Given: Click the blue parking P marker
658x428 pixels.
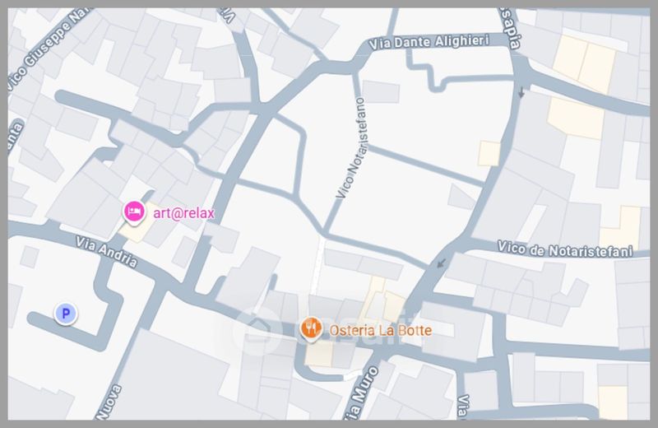Looking at the screenshot, I should point(66,314).
